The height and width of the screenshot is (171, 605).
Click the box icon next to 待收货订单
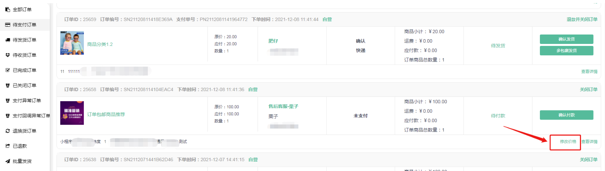click(7, 55)
